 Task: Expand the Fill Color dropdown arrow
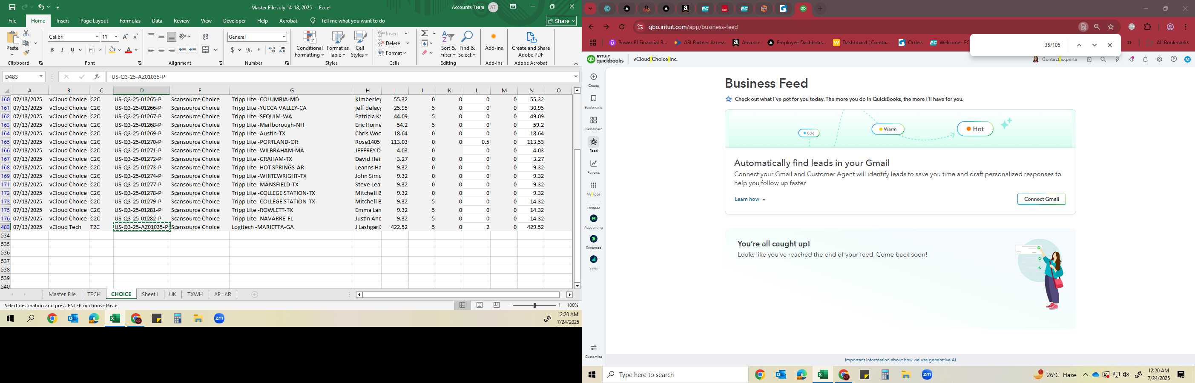coord(119,50)
